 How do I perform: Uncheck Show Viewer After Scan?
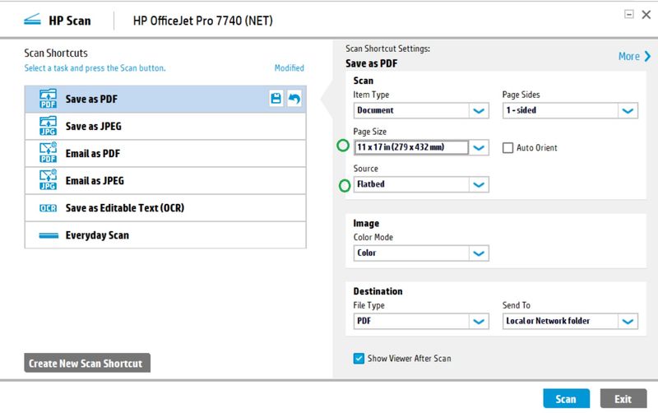[359, 359]
